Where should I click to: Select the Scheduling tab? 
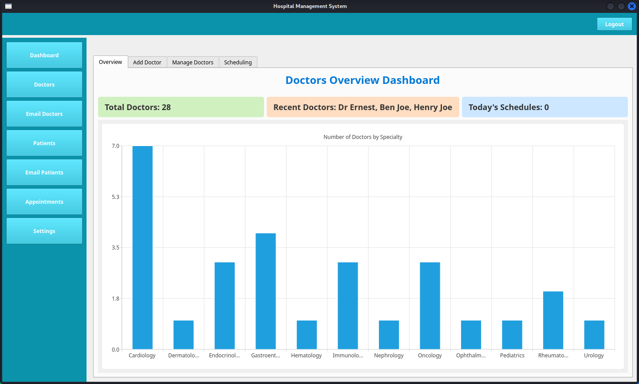point(238,63)
